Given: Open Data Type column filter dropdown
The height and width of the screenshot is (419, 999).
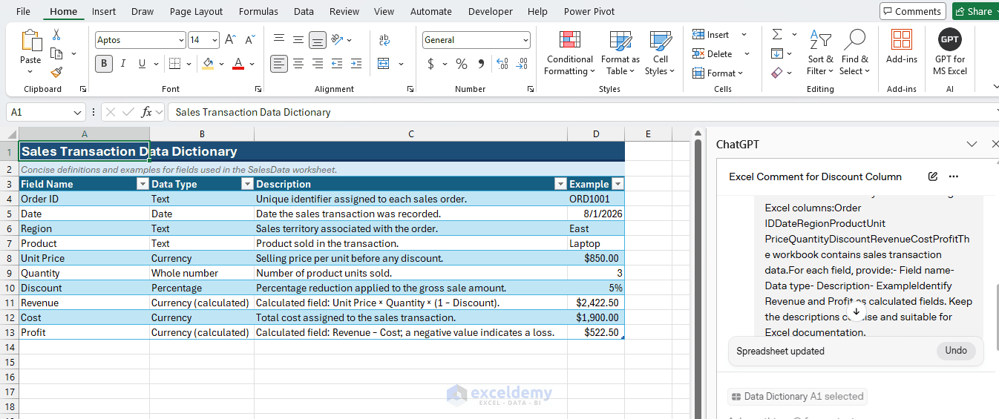Looking at the screenshot, I should 248,184.
